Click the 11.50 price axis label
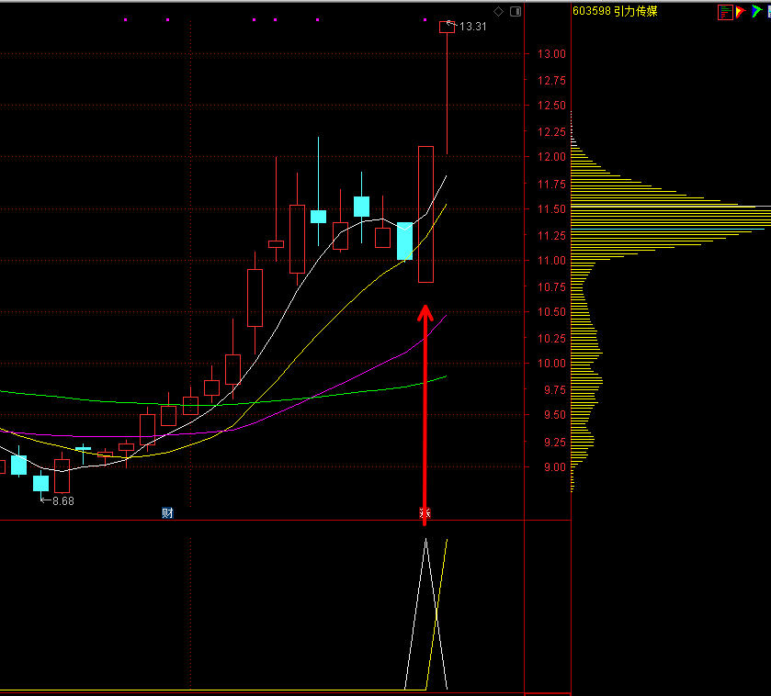The width and height of the screenshot is (771, 696). pyautogui.click(x=551, y=209)
